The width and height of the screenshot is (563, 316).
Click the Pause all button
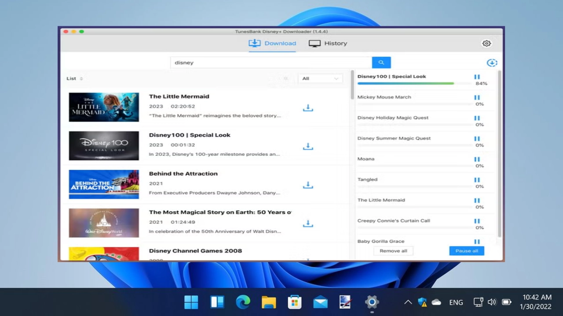pyautogui.click(x=467, y=251)
